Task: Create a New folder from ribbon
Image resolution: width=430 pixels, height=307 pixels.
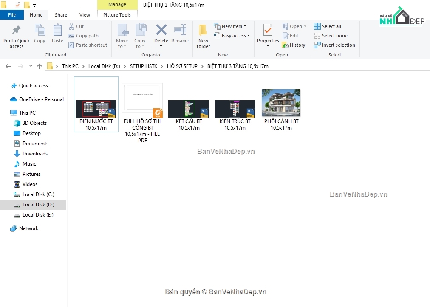Action: tap(203, 31)
